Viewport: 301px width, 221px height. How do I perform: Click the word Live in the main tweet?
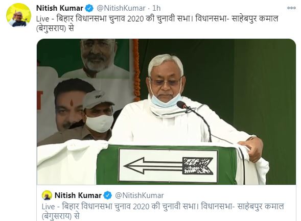point(42,19)
